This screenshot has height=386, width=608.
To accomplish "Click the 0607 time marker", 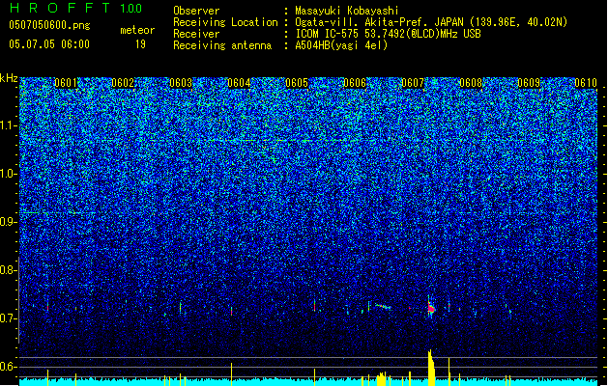I will (413, 83).
